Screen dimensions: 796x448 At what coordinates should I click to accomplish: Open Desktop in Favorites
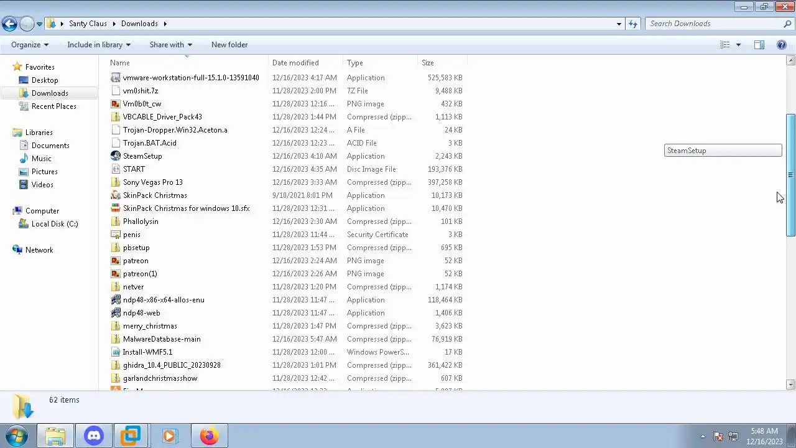pyautogui.click(x=45, y=80)
